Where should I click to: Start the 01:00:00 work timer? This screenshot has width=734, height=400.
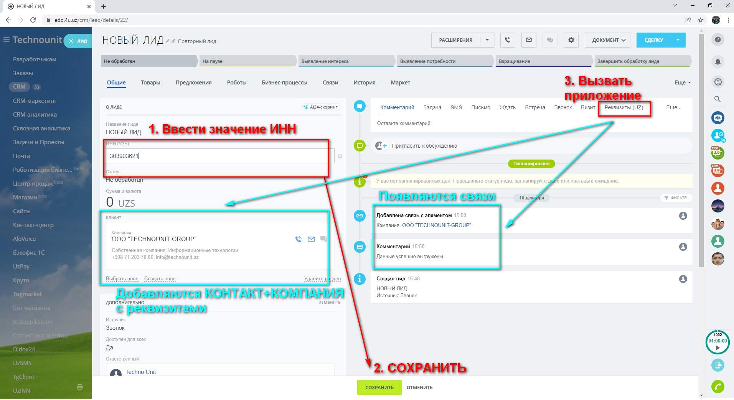tap(718, 348)
